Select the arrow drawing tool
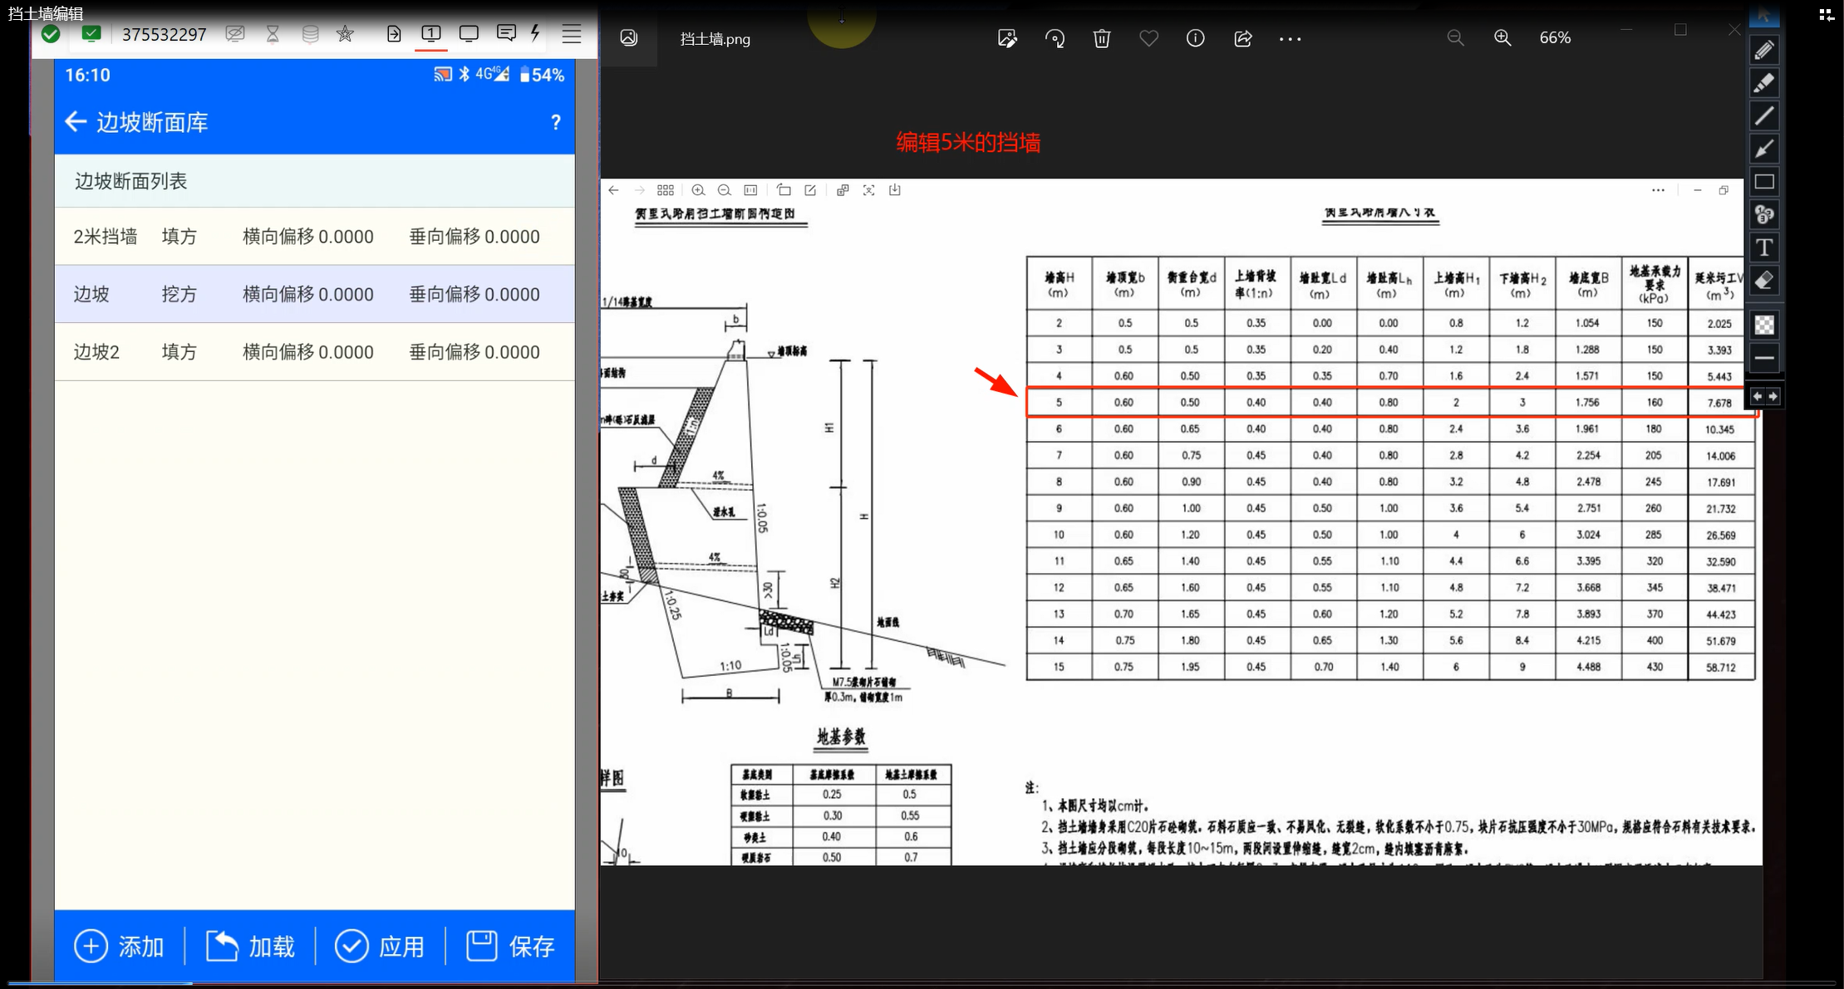Image resolution: width=1844 pixels, height=989 pixels. [x=1763, y=149]
